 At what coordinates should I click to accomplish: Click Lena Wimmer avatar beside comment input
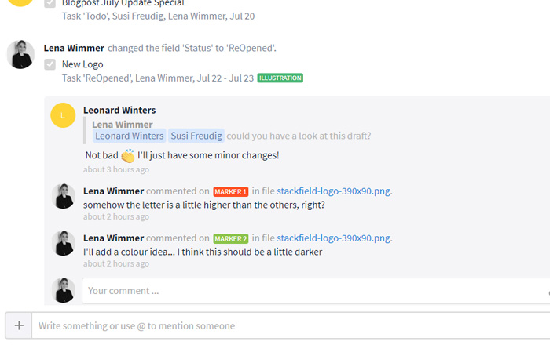pos(63,290)
